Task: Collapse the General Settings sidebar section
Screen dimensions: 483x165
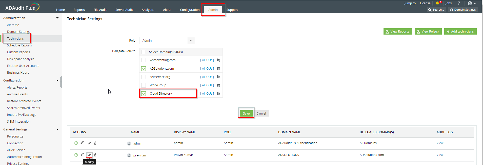Action: pyautogui.click(x=57, y=129)
